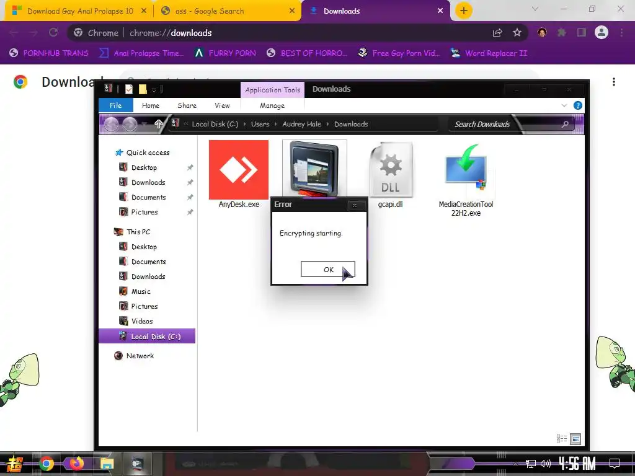Open Chrome three-dot main menu

tap(621, 32)
